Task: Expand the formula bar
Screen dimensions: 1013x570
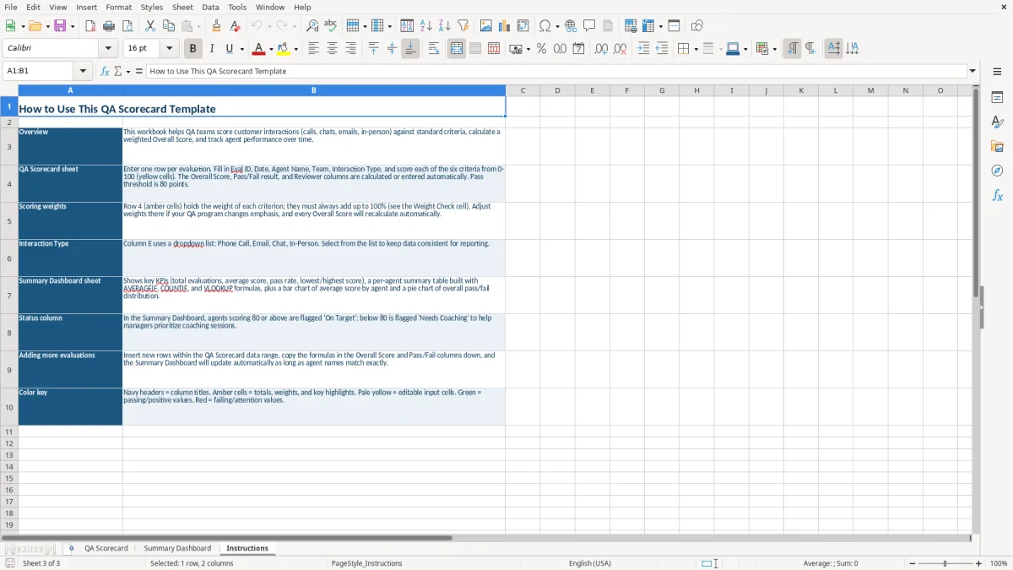Action: (972, 72)
